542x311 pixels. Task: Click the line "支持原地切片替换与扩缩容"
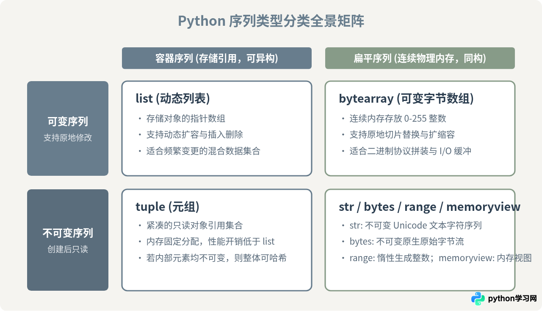402,134
